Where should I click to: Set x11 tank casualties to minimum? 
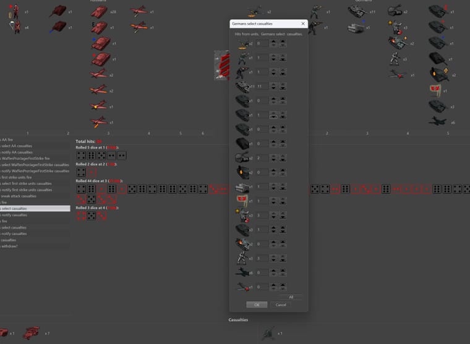coord(283,88)
